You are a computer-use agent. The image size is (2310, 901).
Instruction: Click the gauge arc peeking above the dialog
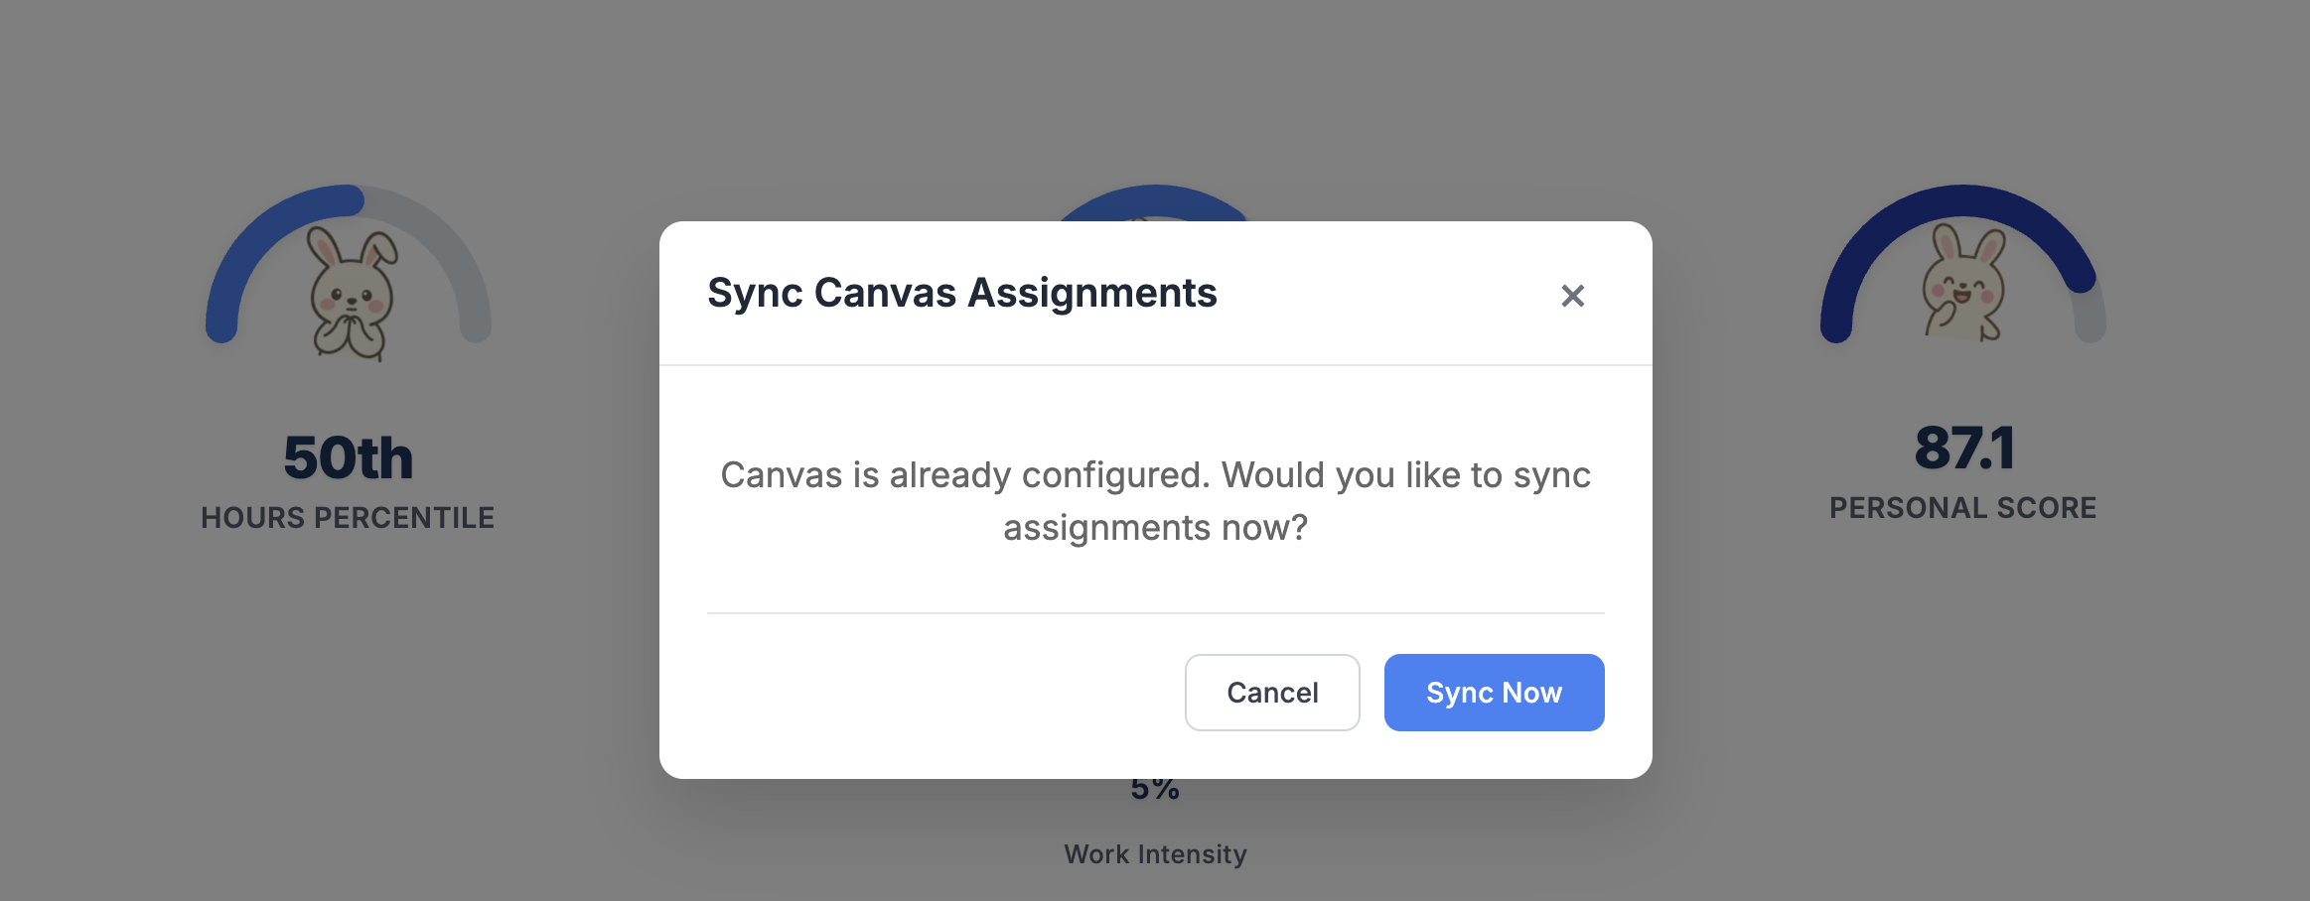point(1154,201)
